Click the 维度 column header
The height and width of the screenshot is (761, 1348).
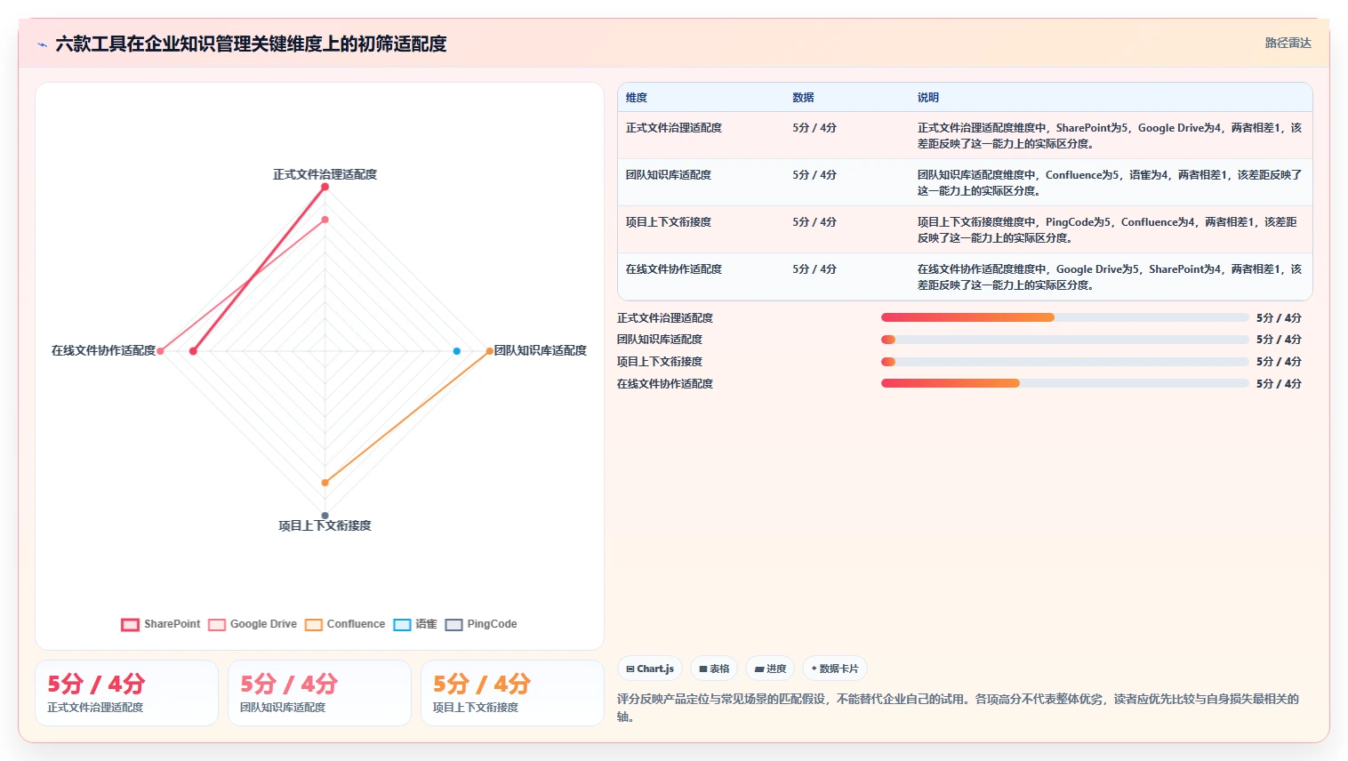636,98
